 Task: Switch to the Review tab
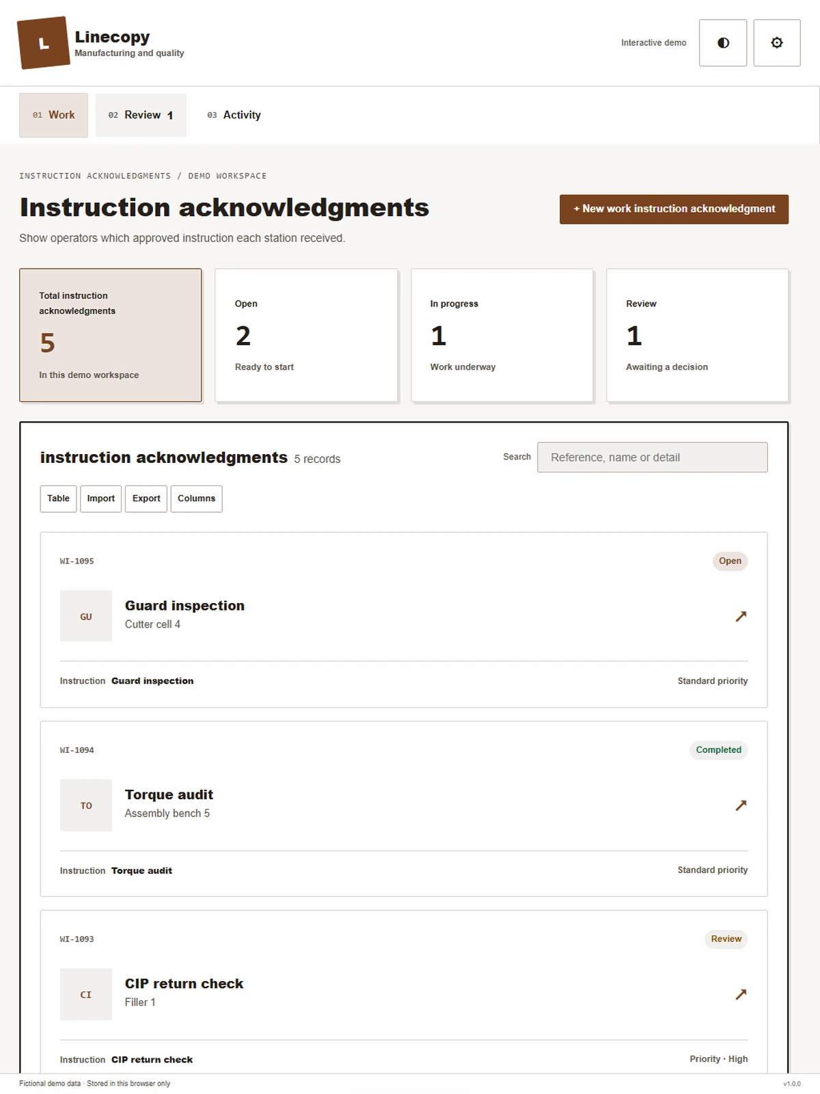pyautogui.click(x=141, y=115)
